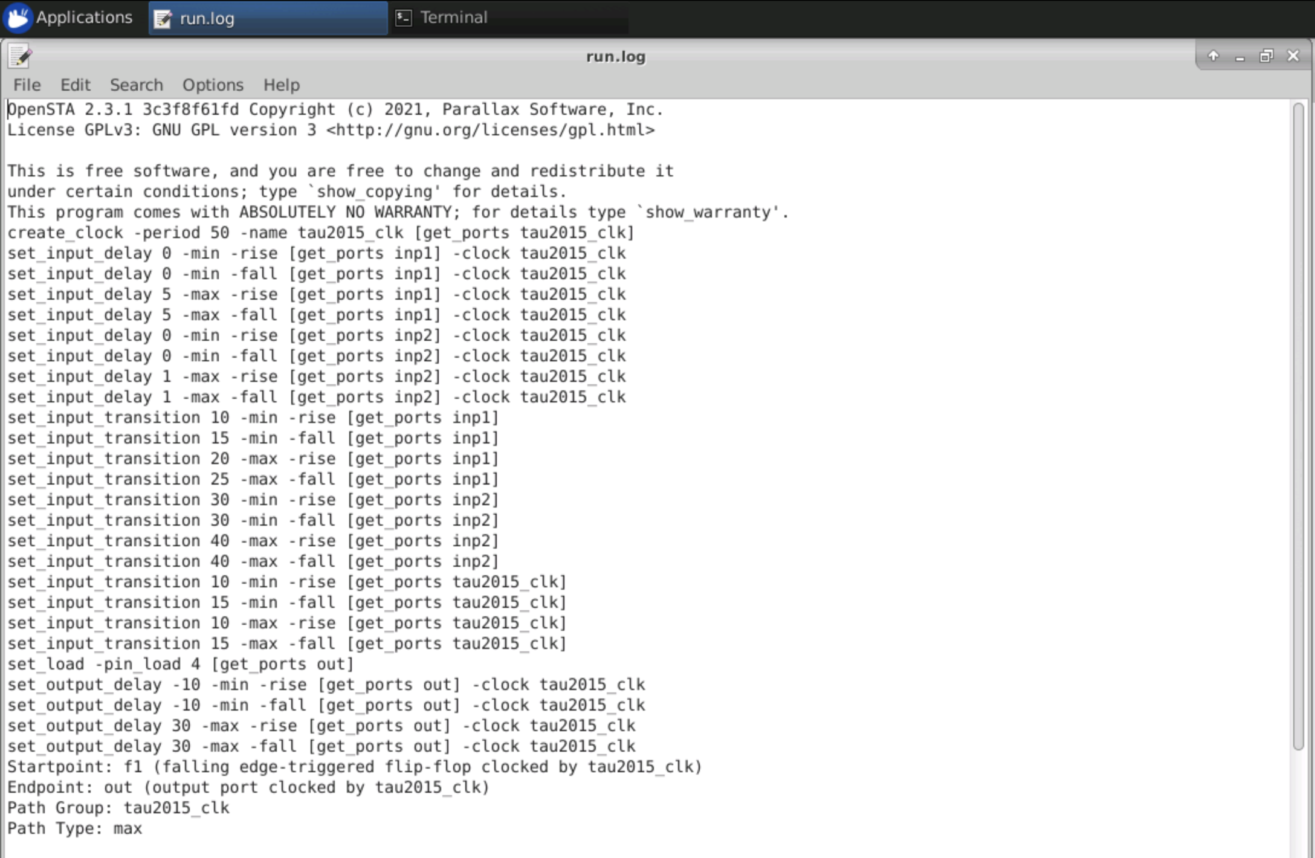The image size is (1315, 858).
Task: Open the Edit menu
Action: (x=75, y=85)
